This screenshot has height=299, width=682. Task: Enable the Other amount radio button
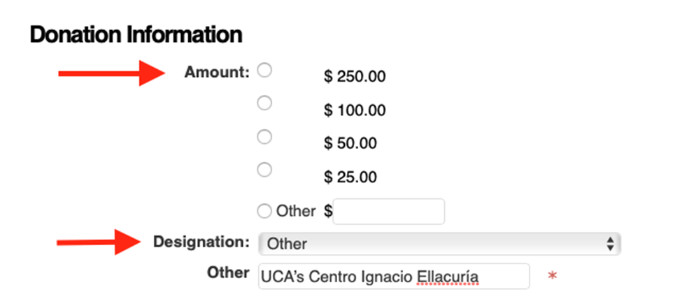[x=264, y=212]
